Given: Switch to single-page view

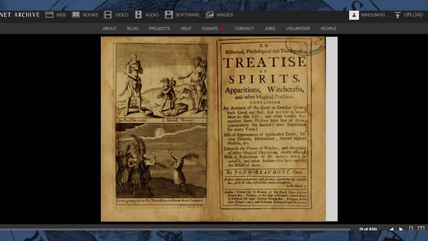Looking at the screenshot, I should [x=411, y=229].
